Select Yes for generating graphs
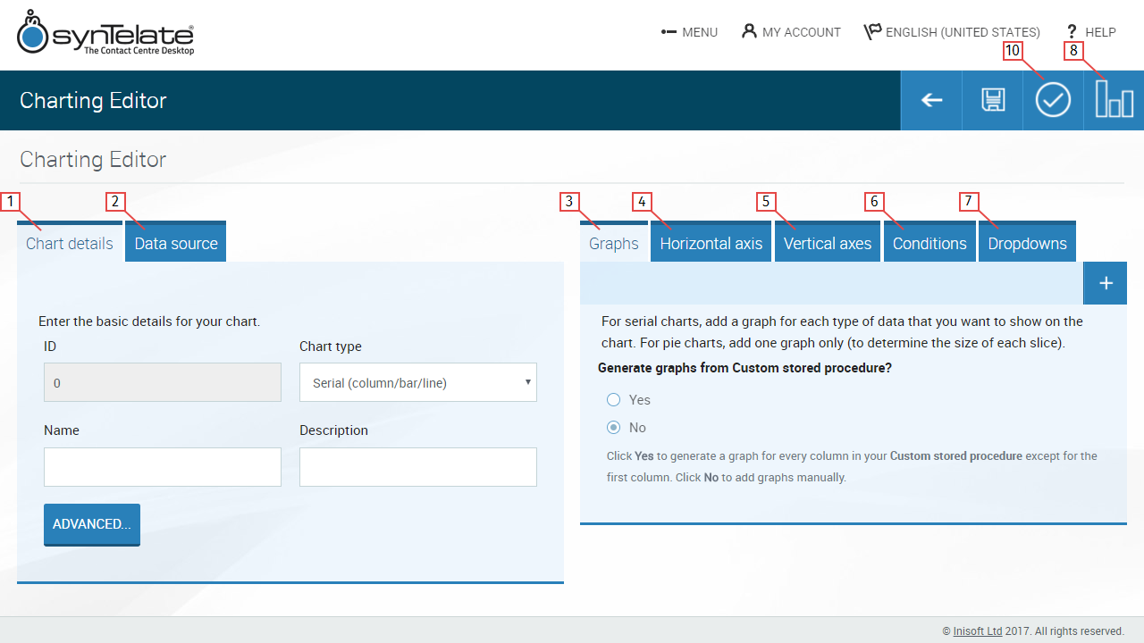The height and width of the screenshot is (643, 1144). pos(614,400)
